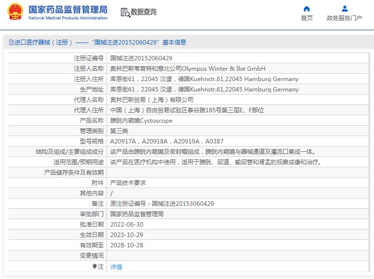Click the 注册证编号 label
The width and height of the screenshot is (374, 279).
click(89, 58)
